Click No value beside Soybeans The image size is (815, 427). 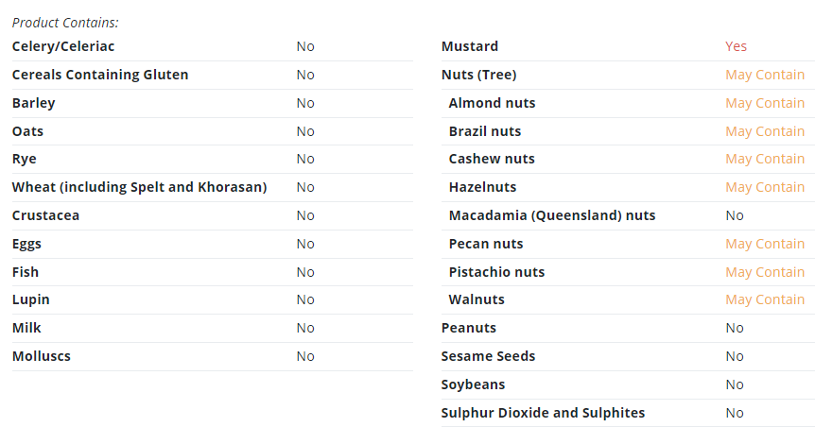(735, 384)
